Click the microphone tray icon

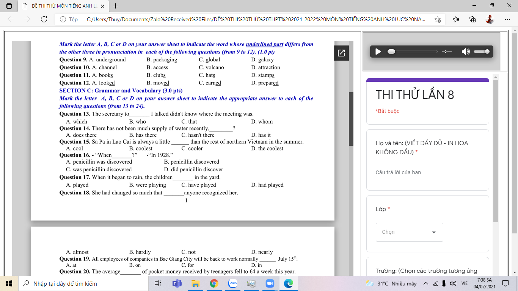[x=444, y=283]
